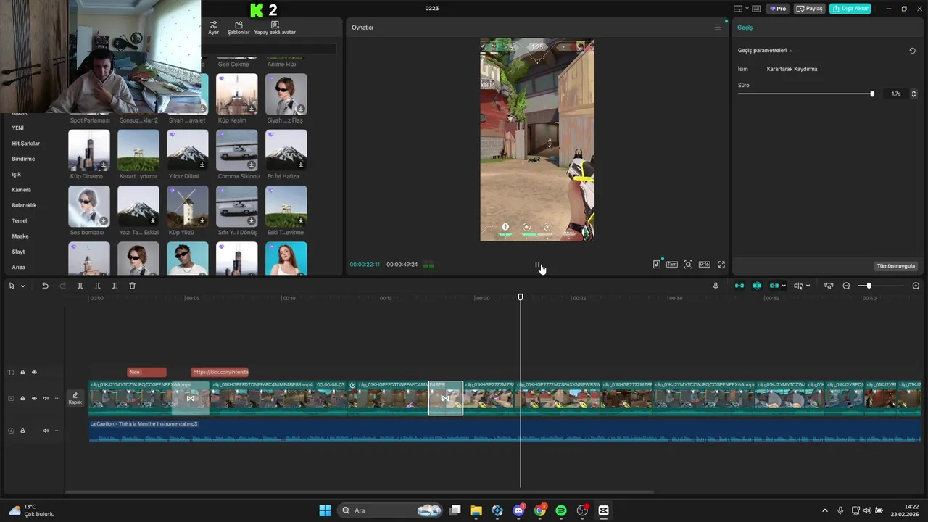
Task: Toggle auto snapping in the timeline
Action: pyautogui.click(x=757, y=286)
